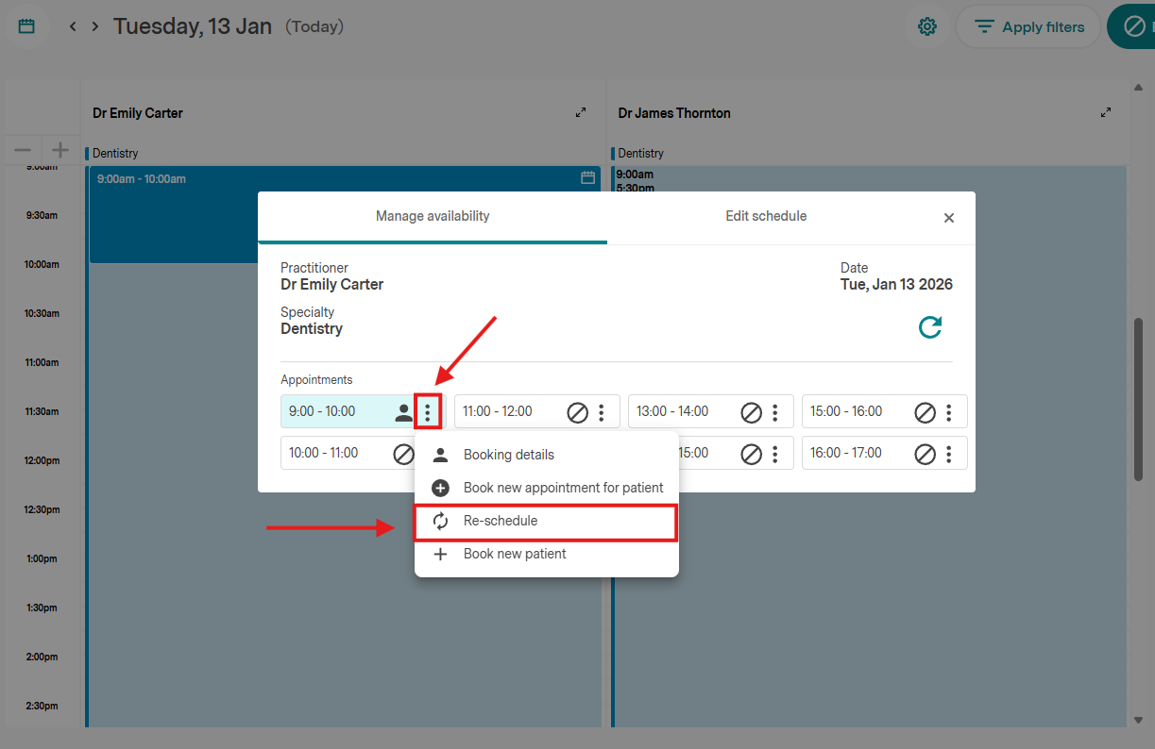Click the block icon for 11:00 - 12:00
Screen dimensions: 1155x749
577,412
